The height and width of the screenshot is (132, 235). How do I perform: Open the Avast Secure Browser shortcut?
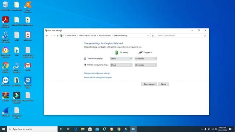tap(6, 52)
